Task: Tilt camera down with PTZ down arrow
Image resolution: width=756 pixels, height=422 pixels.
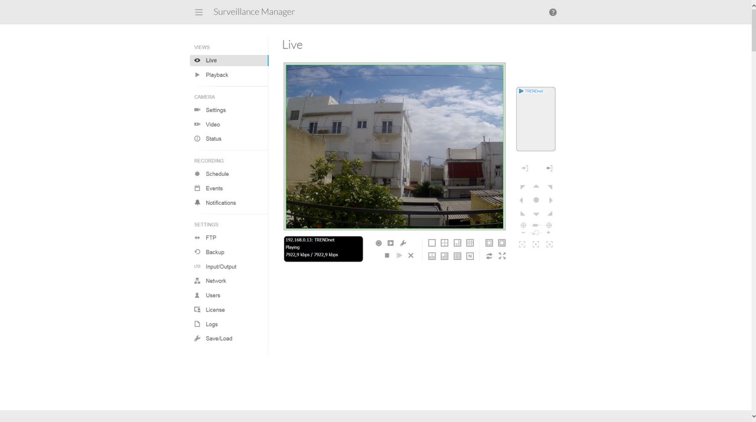Action: click(x=536, y=214)
